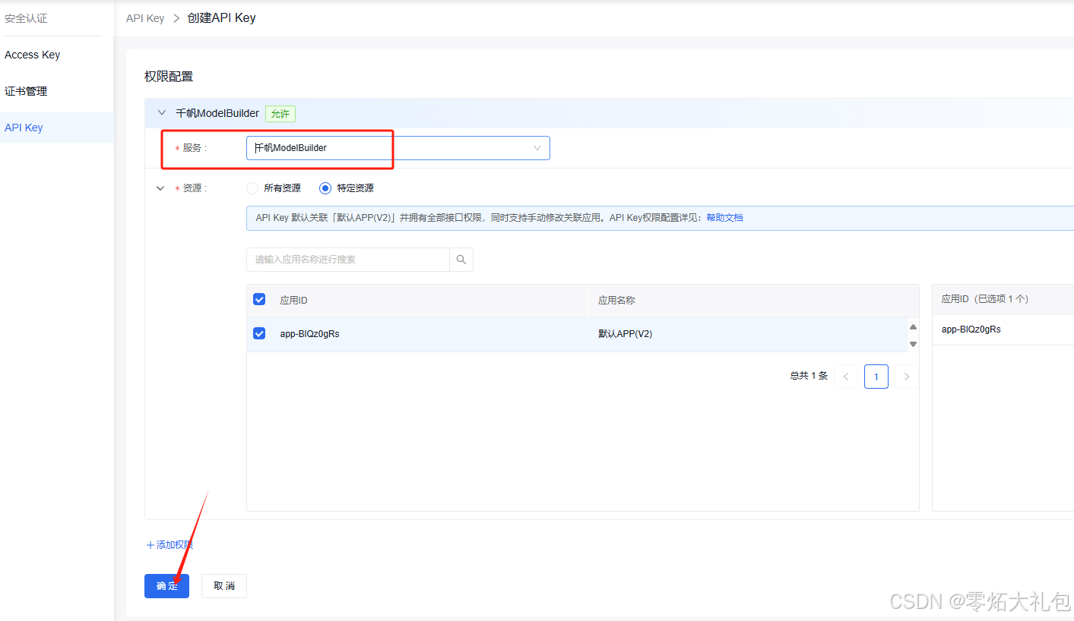This screenshot has height=621, width=1074.
Task: Click the 应用ID column header
Action: (x=293, y=301)
